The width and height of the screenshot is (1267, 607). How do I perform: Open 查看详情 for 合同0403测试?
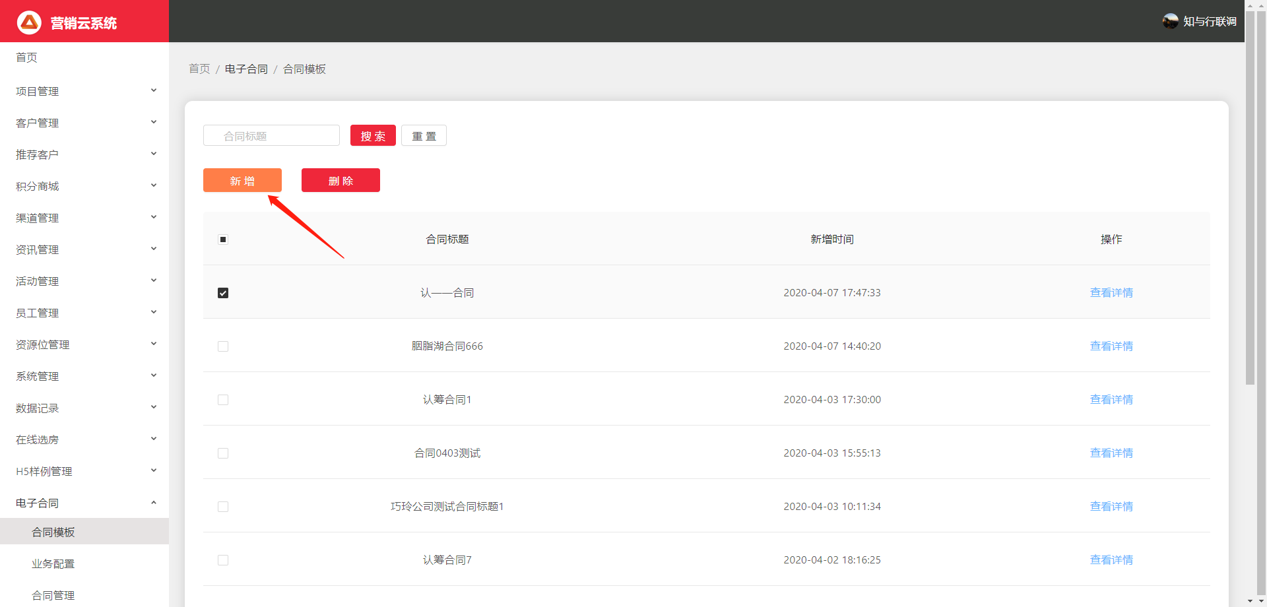(x=1111, y=453)
